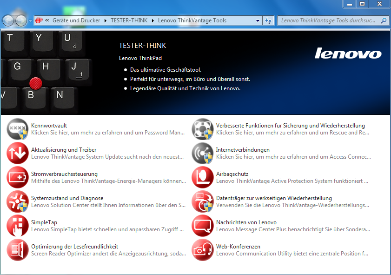The image size is (391, 275).
Task: Open the Internetverbindungen title link
Action: tap(243, 150)
